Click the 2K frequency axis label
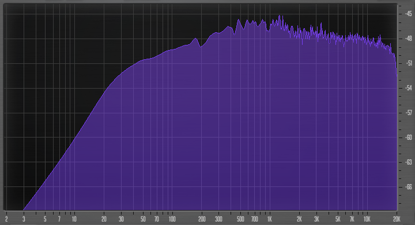Screen dimensions: 415x225 299,219
